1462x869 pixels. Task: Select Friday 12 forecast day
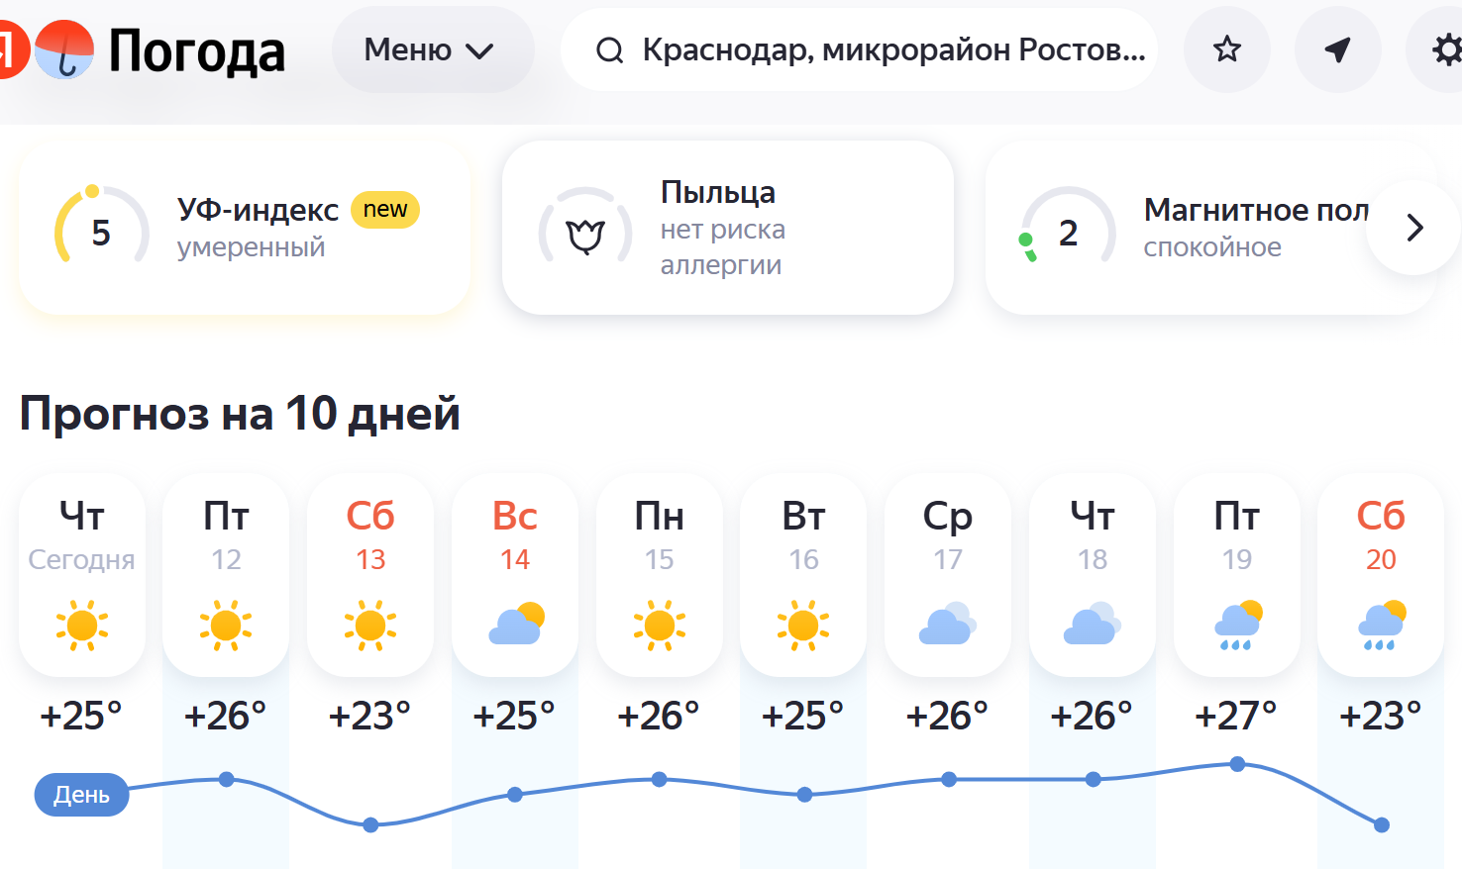coord(226,575)
